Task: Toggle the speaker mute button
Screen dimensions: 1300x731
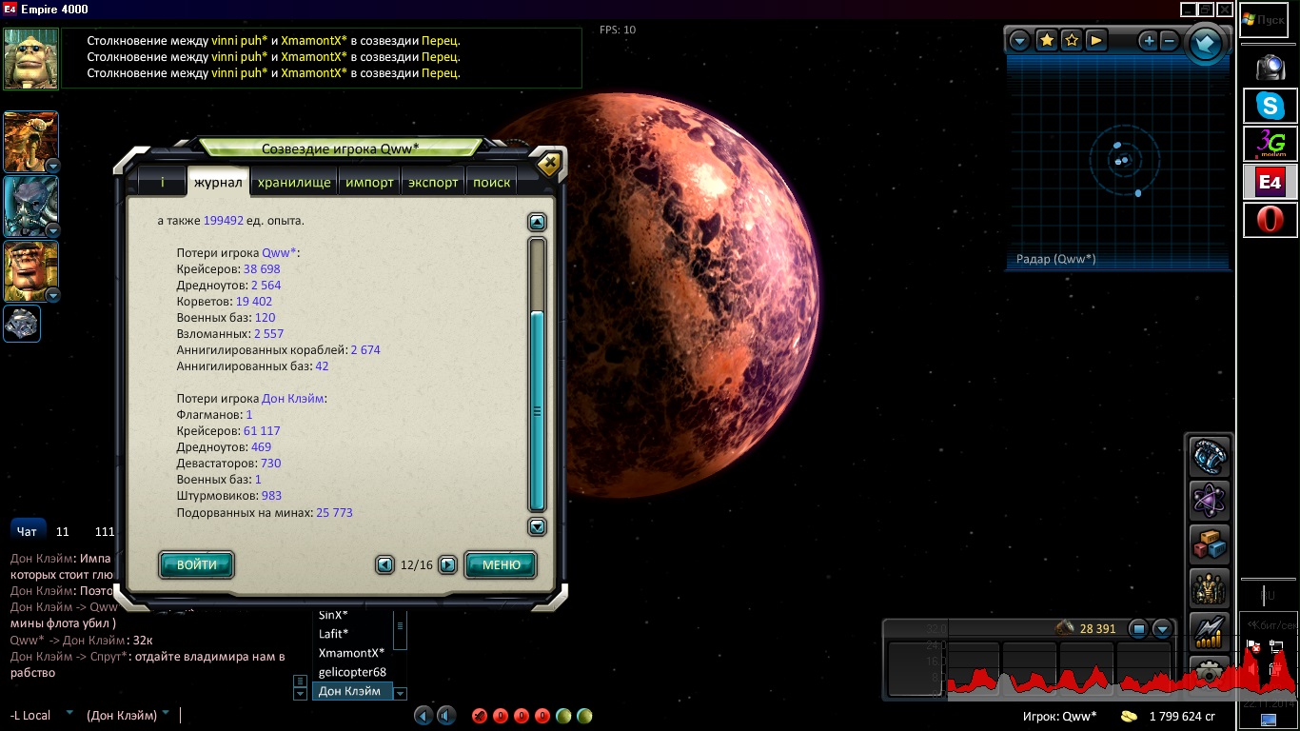Action: click(445, 716)
